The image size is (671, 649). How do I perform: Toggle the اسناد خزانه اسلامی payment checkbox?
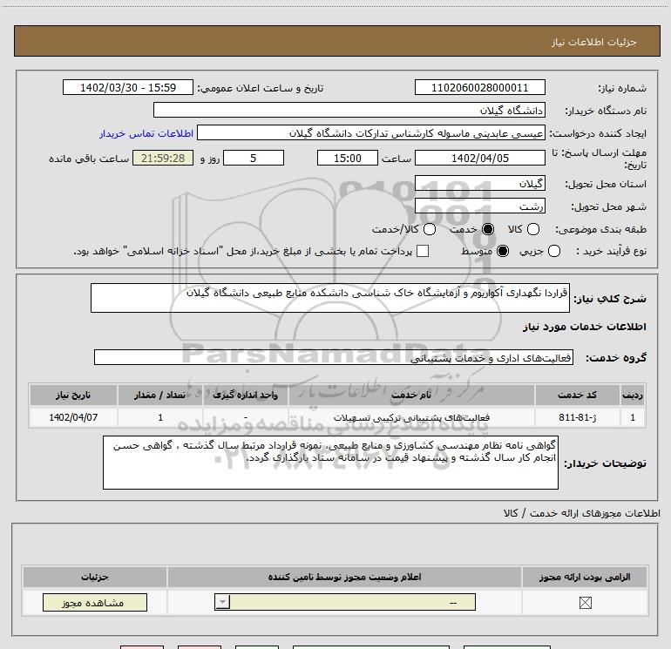point(423,251)
